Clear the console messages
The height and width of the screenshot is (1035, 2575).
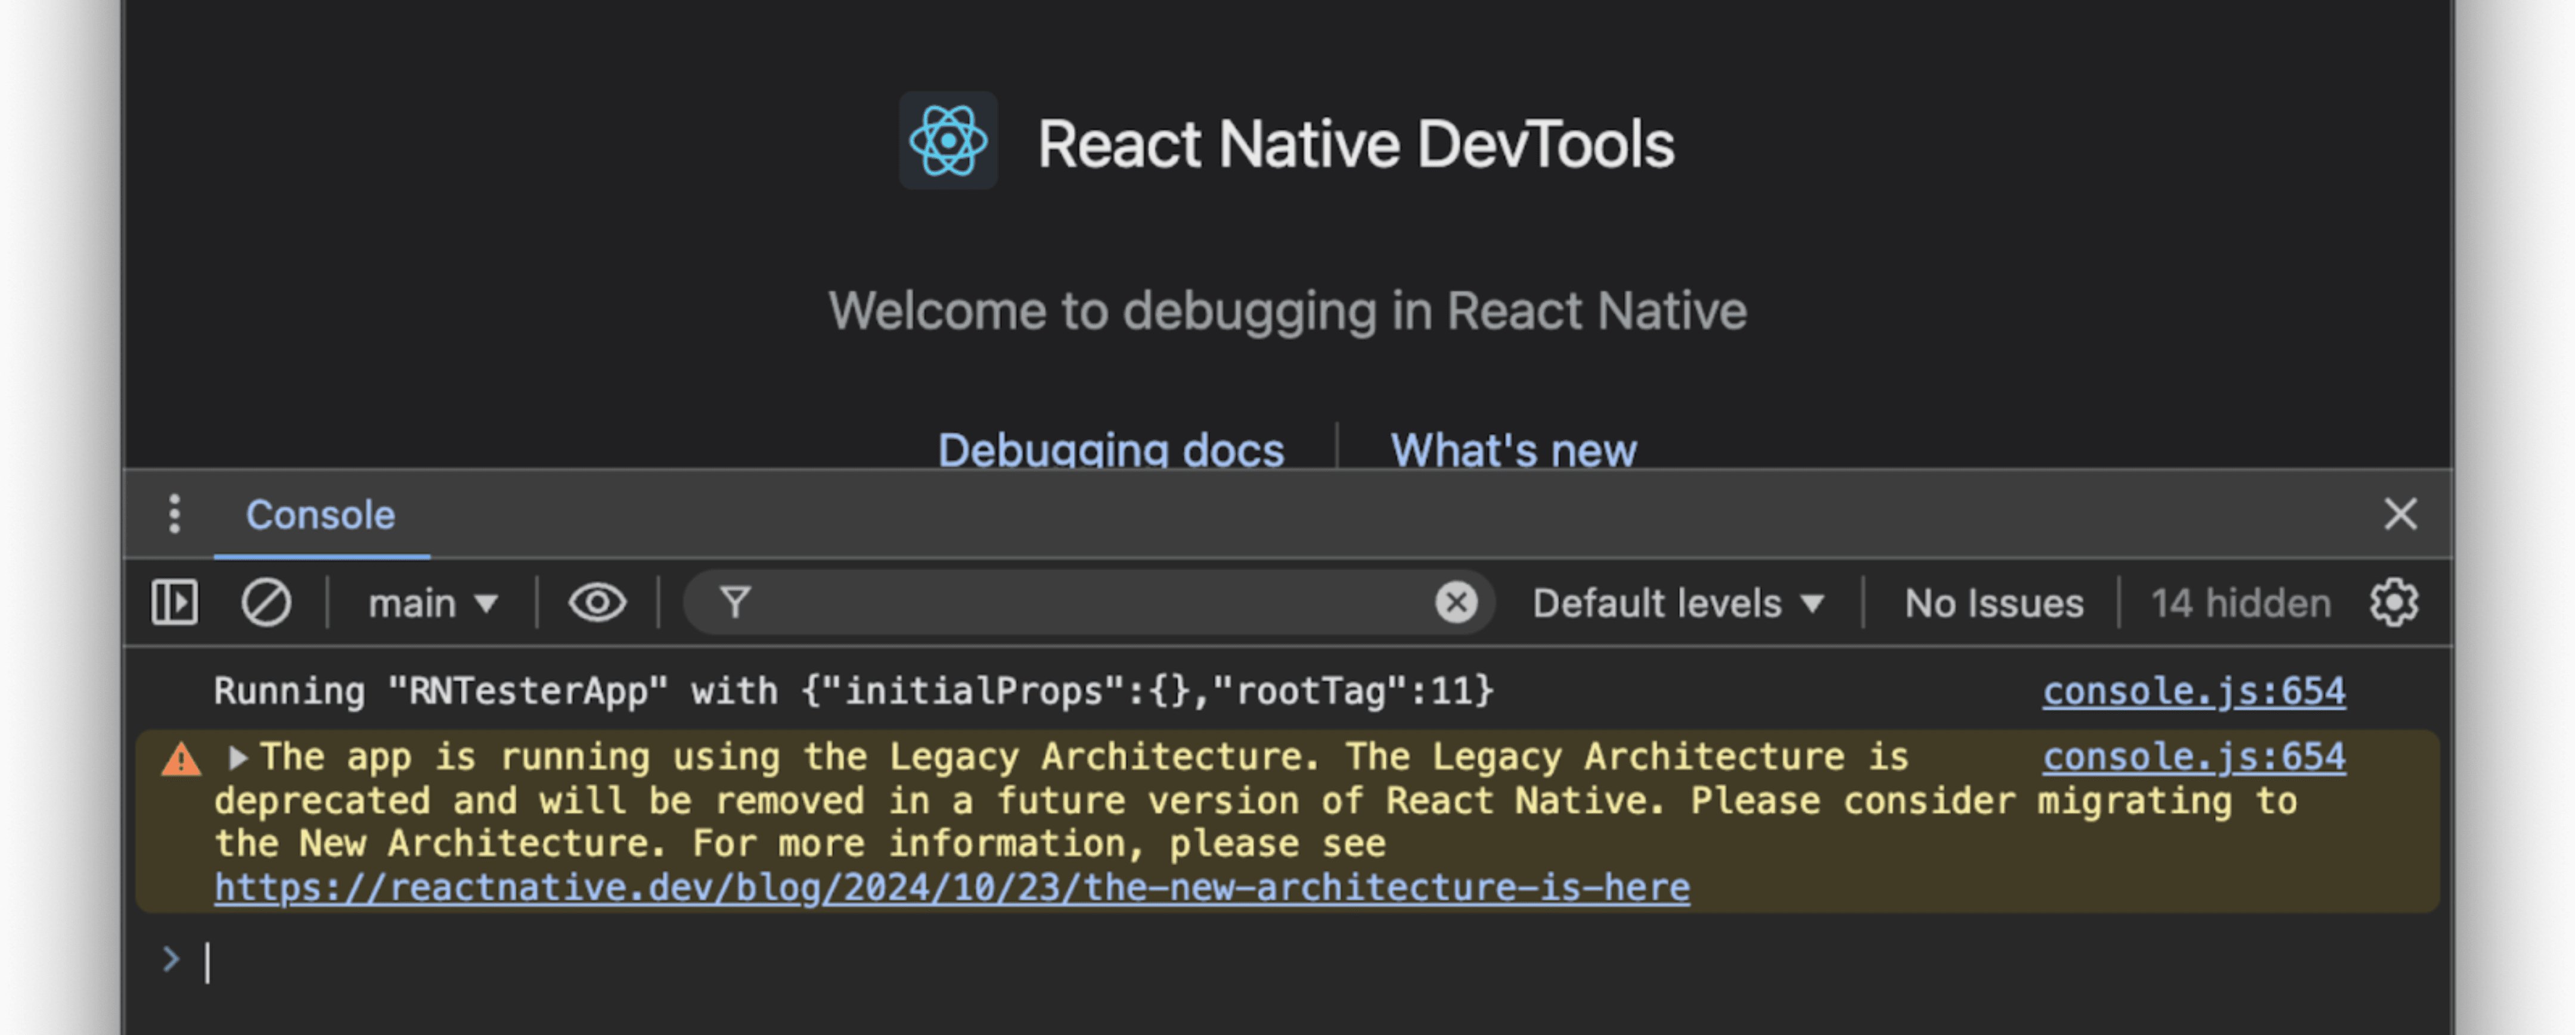point(265,601)
